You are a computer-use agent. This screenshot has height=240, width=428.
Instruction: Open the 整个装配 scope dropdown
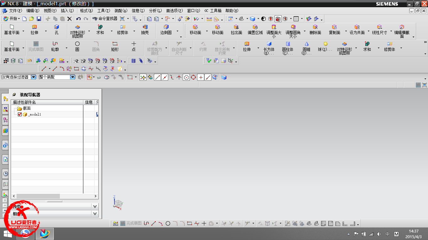click(x=73, y=77)
